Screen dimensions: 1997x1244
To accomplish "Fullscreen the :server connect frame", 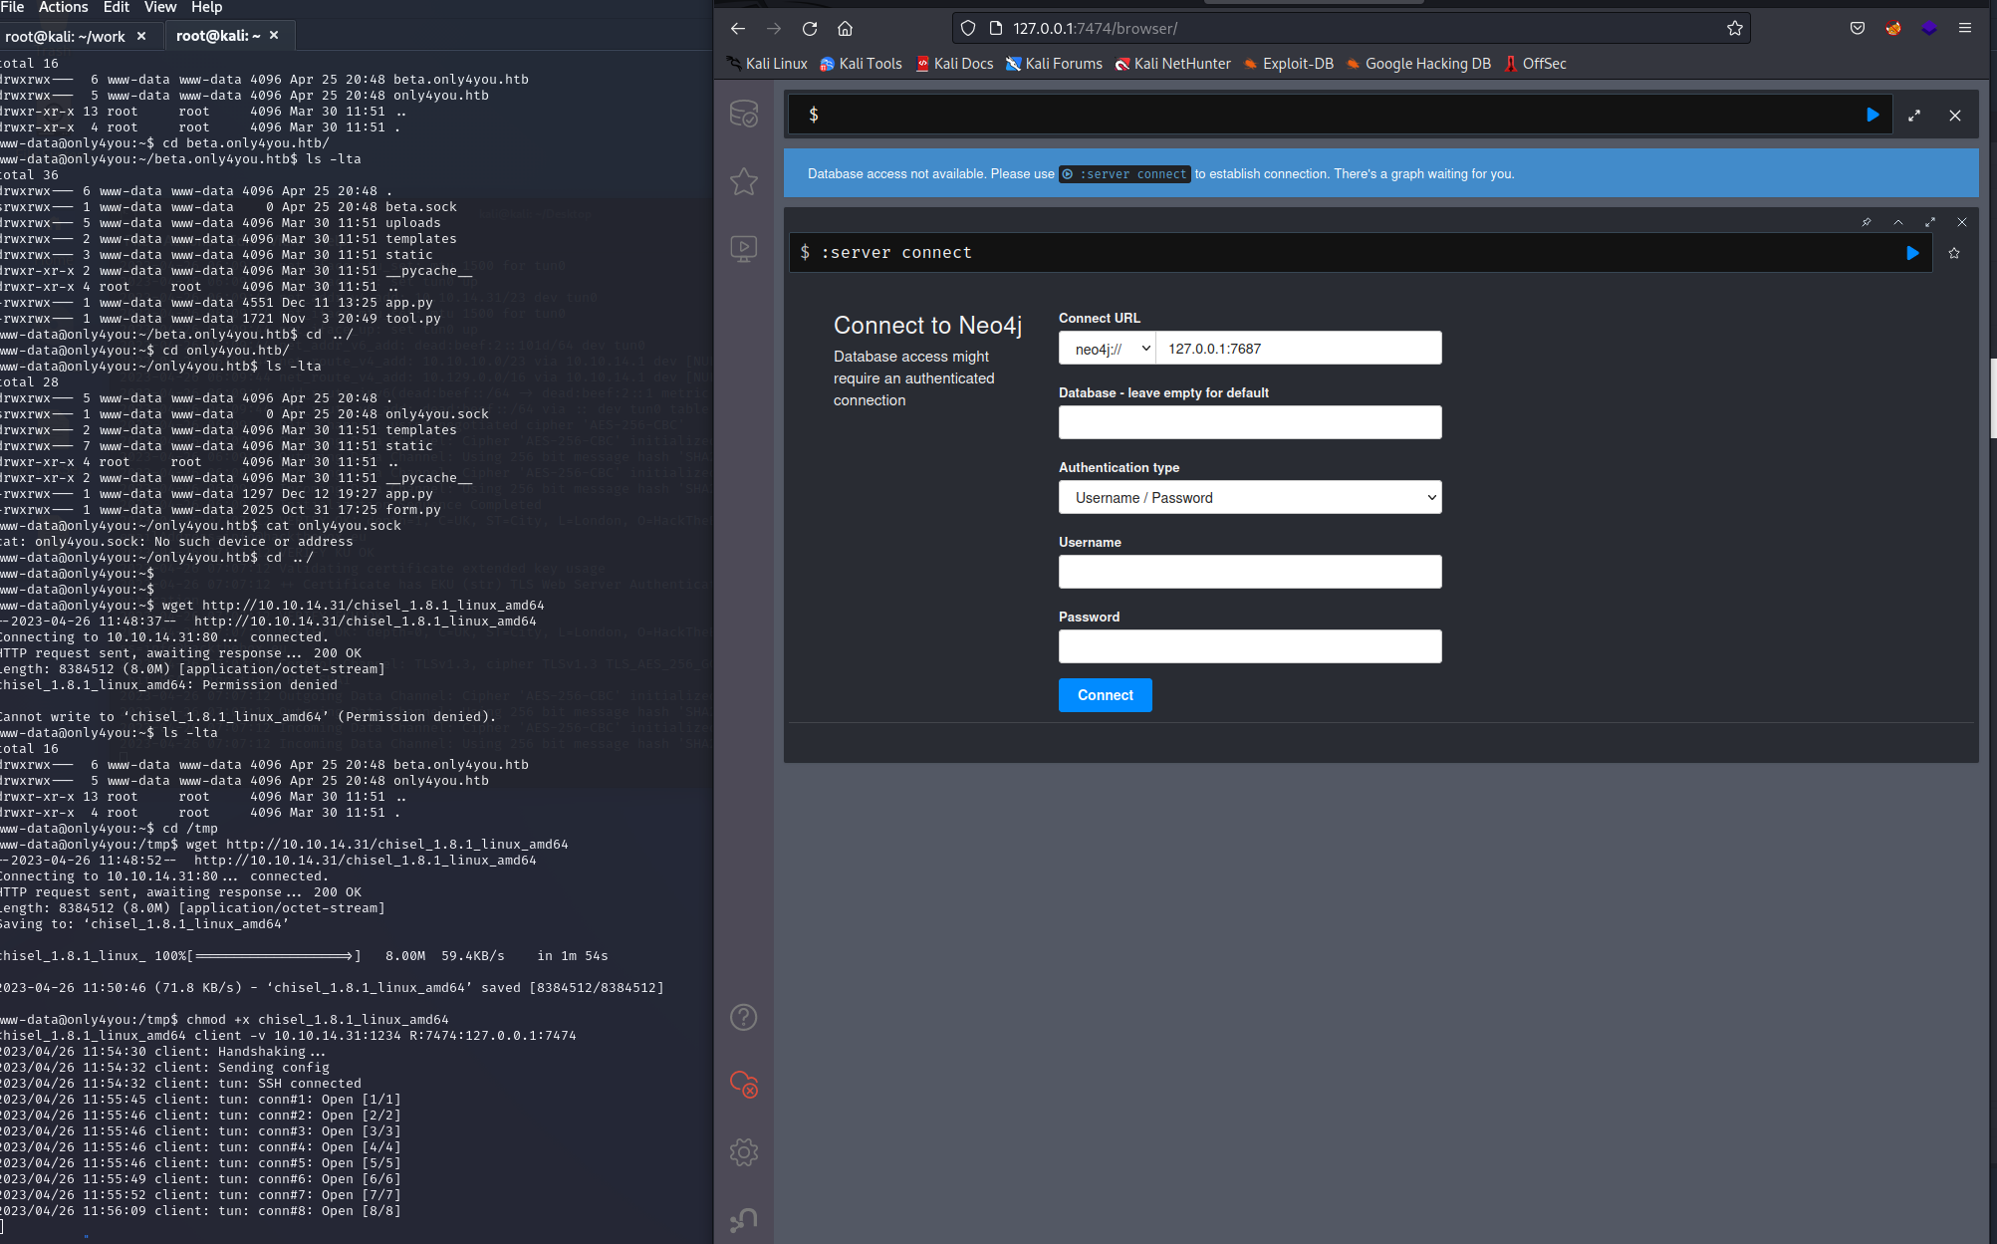I will coord(1929,222).
